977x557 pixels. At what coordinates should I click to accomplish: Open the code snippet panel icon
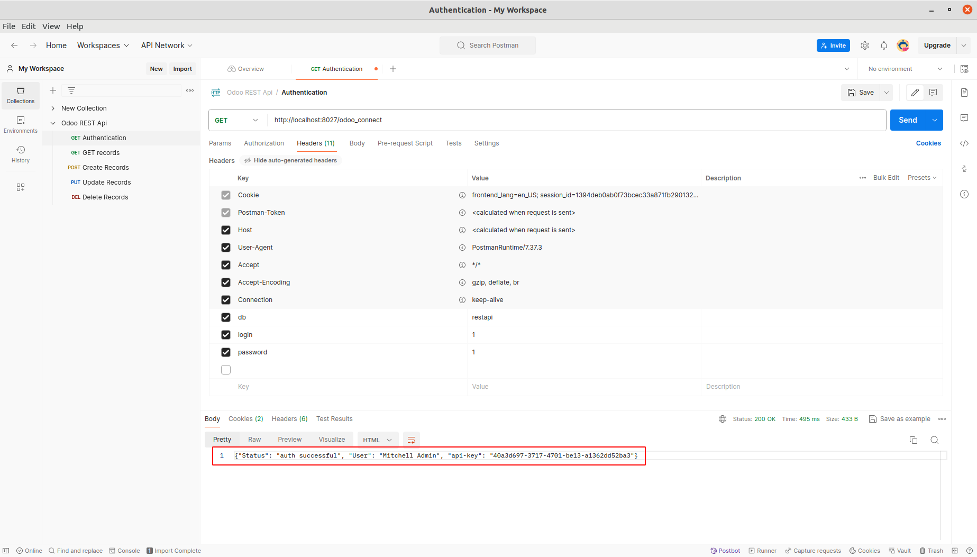click(964, 143)
